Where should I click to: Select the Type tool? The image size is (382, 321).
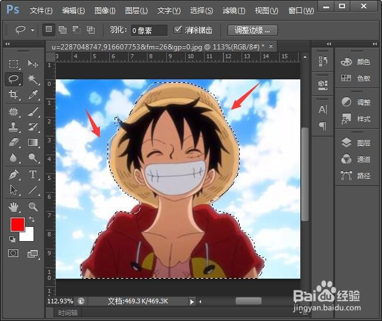point(33,175)
